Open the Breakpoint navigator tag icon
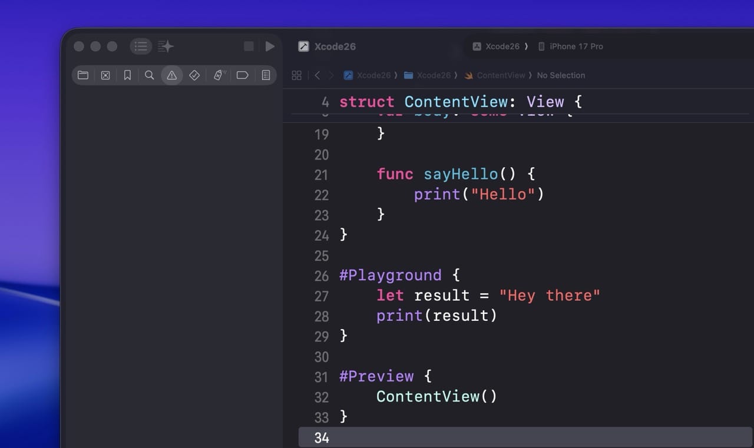The height and width of the screenshot is (448, 754). (x=242, y=75)
